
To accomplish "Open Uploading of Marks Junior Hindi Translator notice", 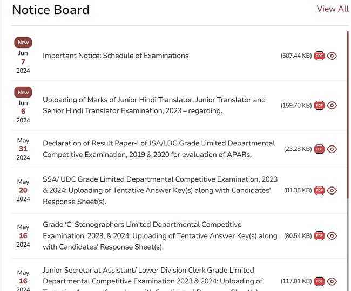I will [154, 105].
